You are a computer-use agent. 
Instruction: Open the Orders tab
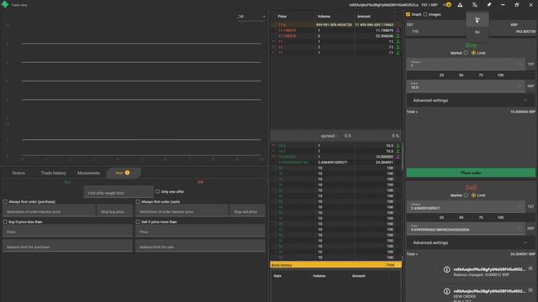(x=18, y=173)
